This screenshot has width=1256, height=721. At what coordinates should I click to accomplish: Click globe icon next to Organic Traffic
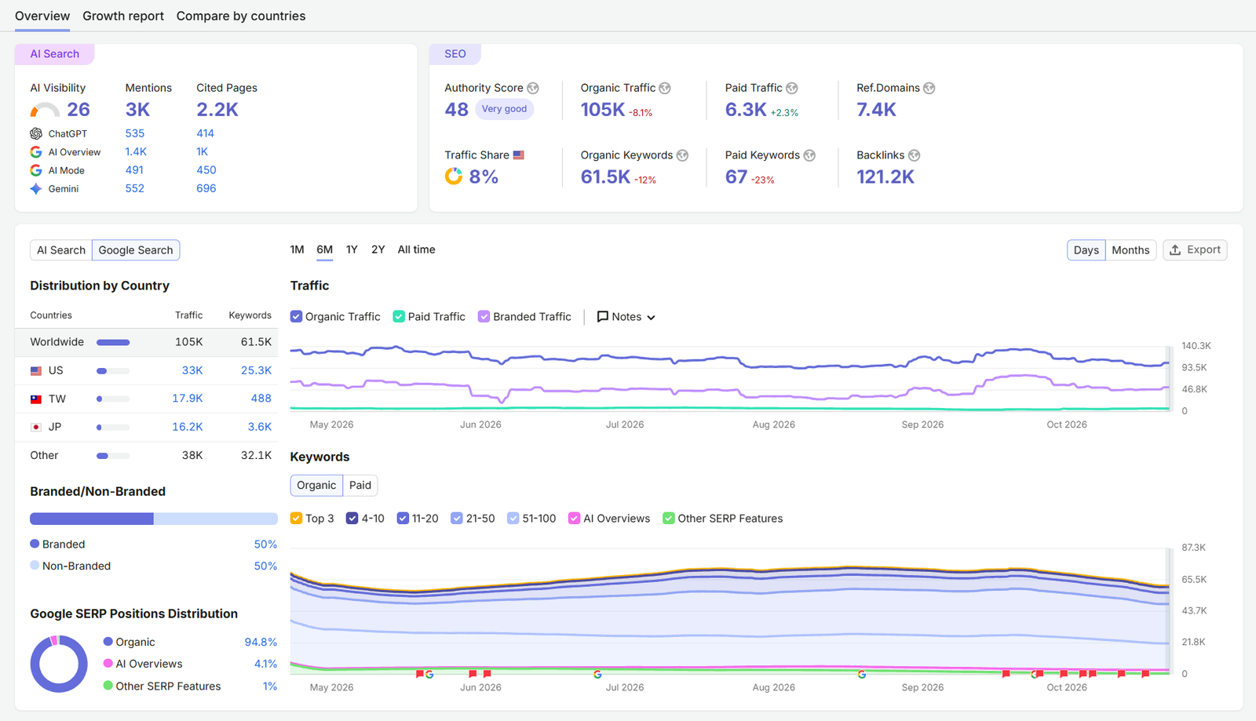coord(665,88)
